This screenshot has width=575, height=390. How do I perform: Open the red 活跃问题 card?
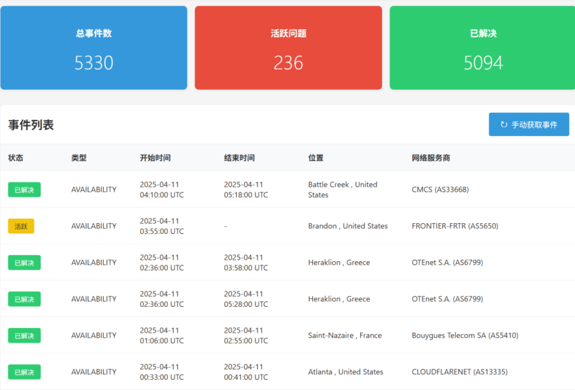point(288,48)
